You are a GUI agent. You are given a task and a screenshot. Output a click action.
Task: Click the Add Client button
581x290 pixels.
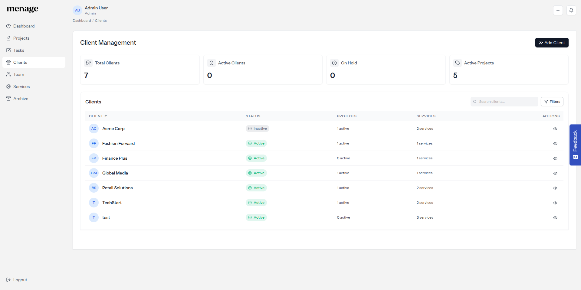552,43
